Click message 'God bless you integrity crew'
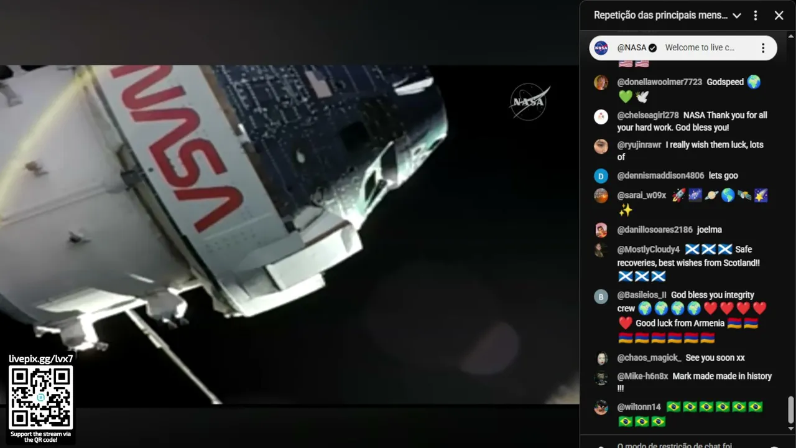 pos(685,301)
